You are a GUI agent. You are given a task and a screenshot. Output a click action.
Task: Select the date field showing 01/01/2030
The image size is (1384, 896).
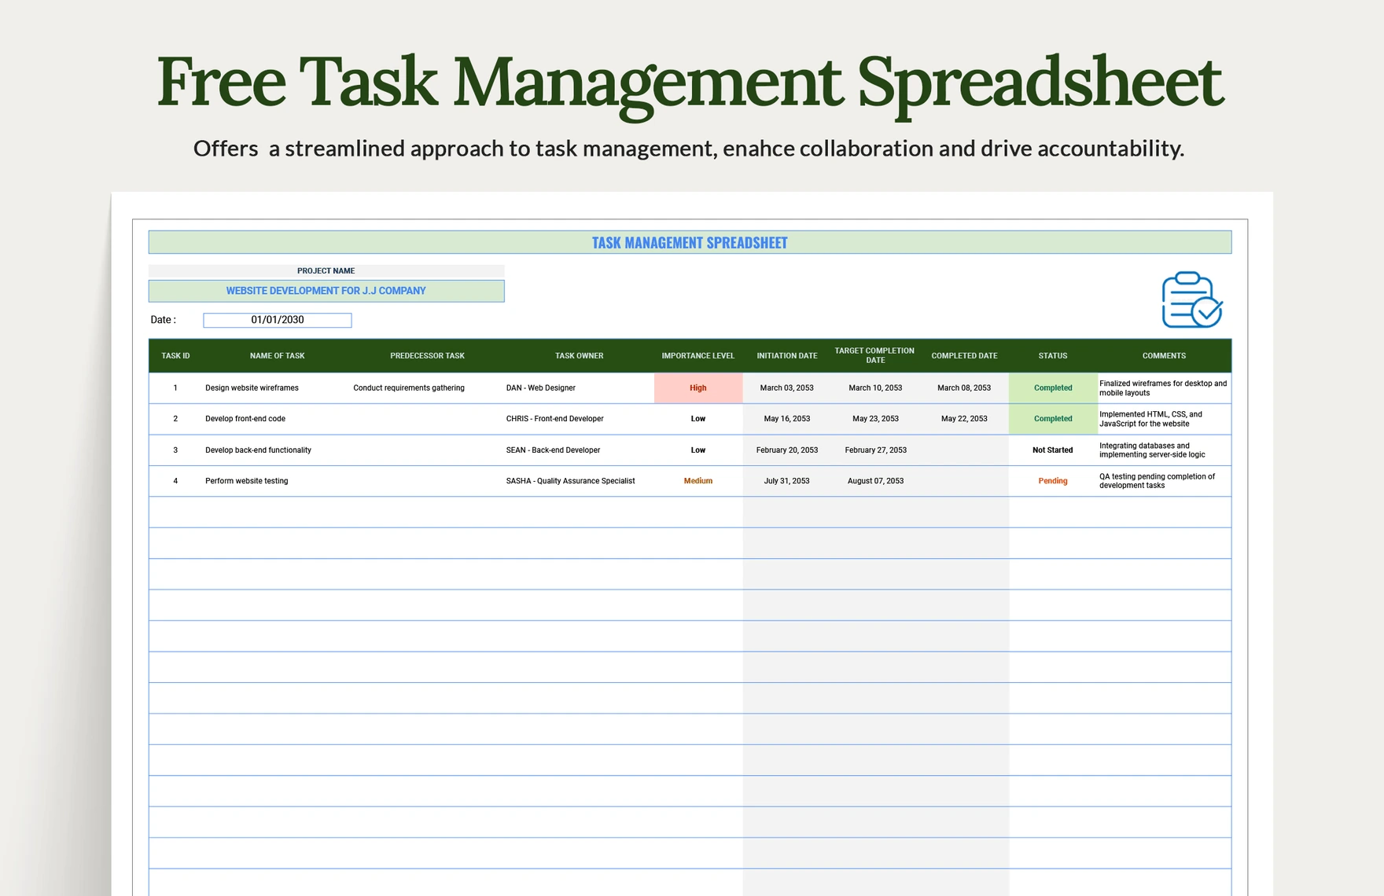click(277, 319)
